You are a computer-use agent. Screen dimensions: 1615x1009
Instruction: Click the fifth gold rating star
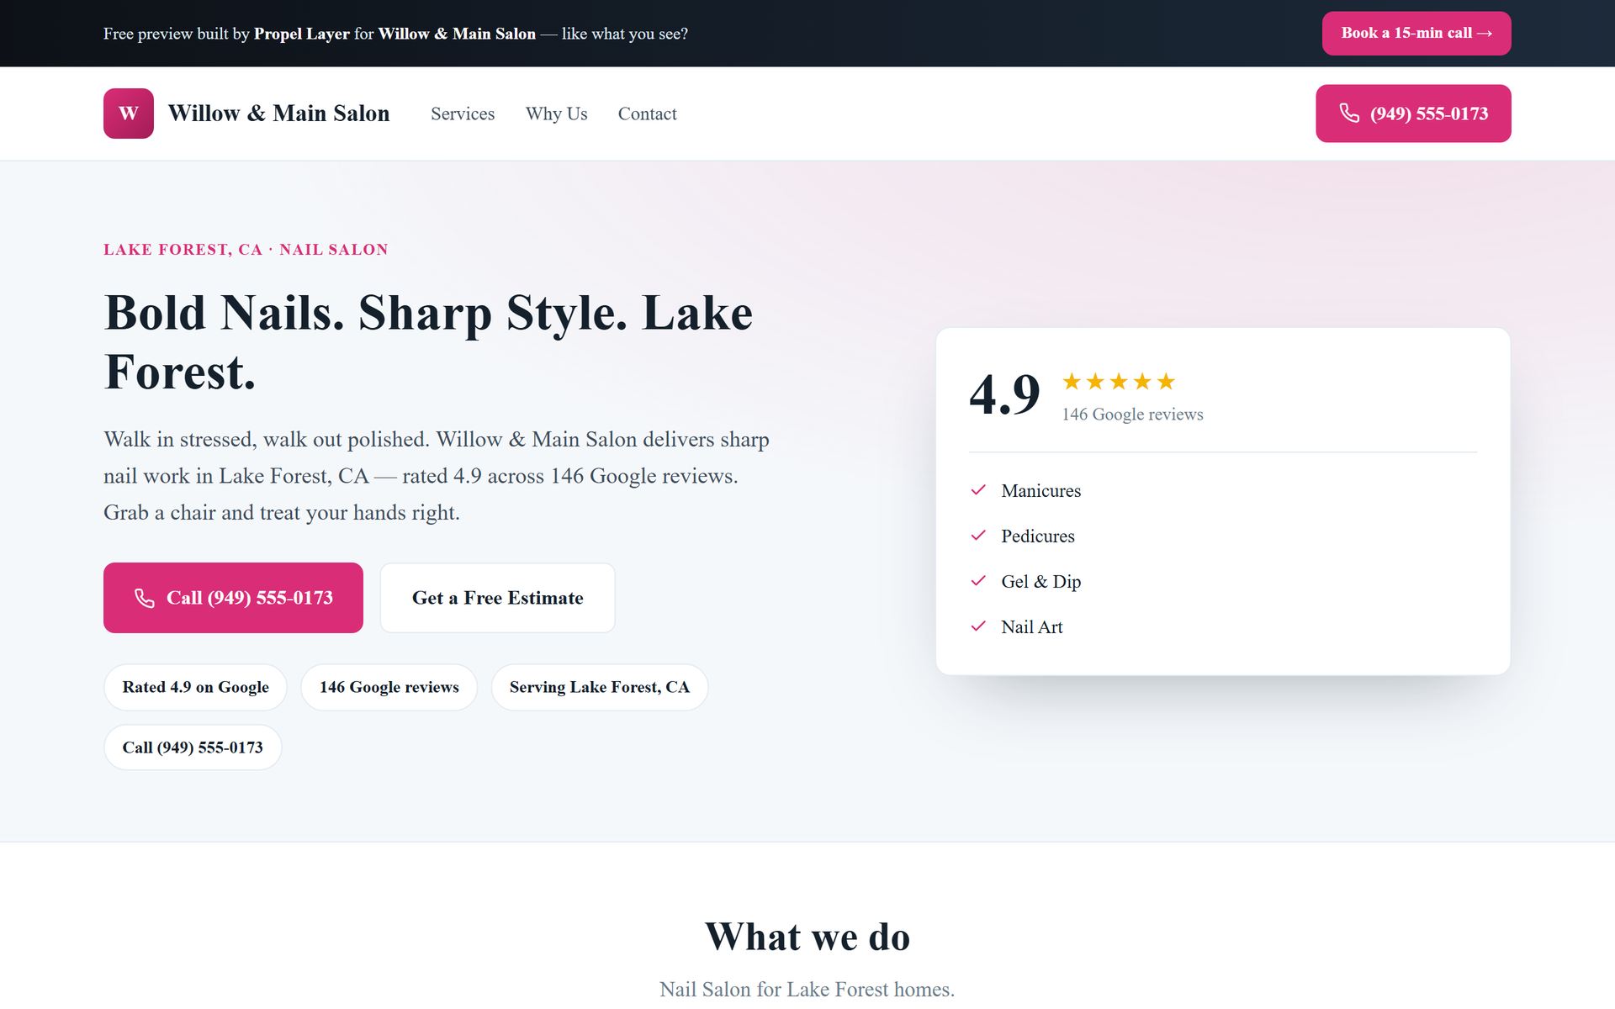pyautogui.click(x=1166, y=382)
